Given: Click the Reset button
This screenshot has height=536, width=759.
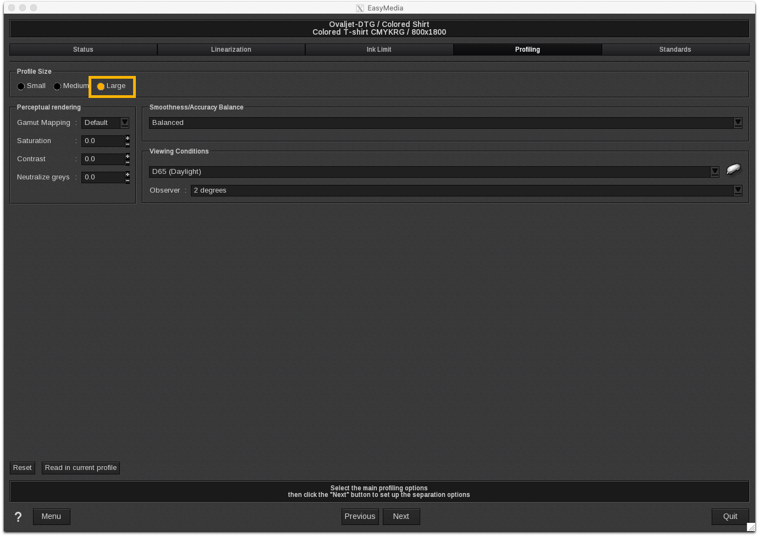Looking at the screenshot, I should (x=23, y=468).
